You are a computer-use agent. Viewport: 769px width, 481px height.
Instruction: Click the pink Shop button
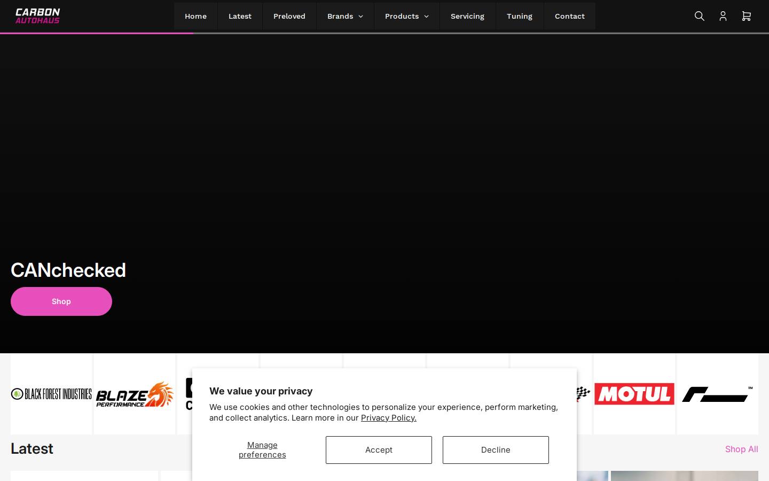click(61, 301)
